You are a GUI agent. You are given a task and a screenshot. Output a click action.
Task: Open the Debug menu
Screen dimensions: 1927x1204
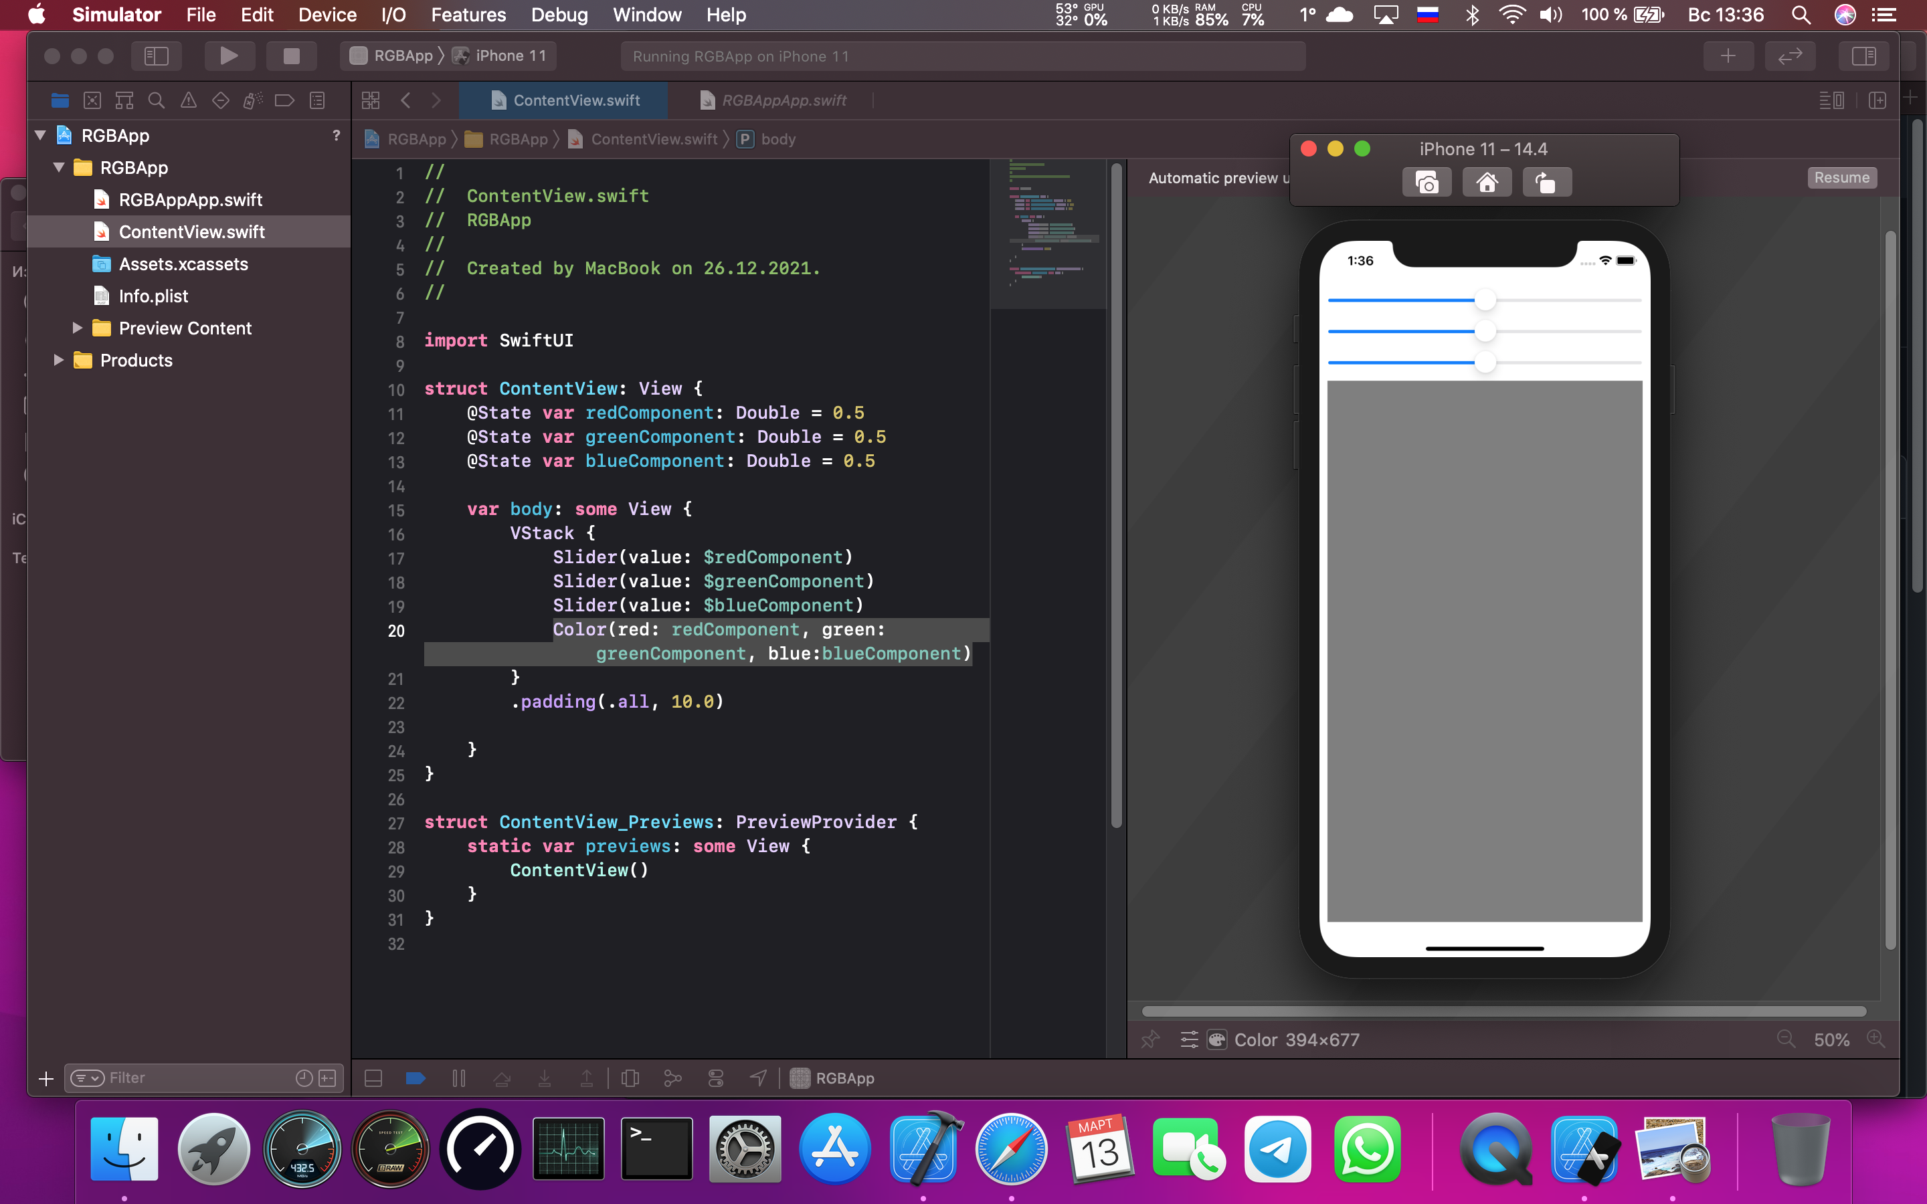(559, 15)
